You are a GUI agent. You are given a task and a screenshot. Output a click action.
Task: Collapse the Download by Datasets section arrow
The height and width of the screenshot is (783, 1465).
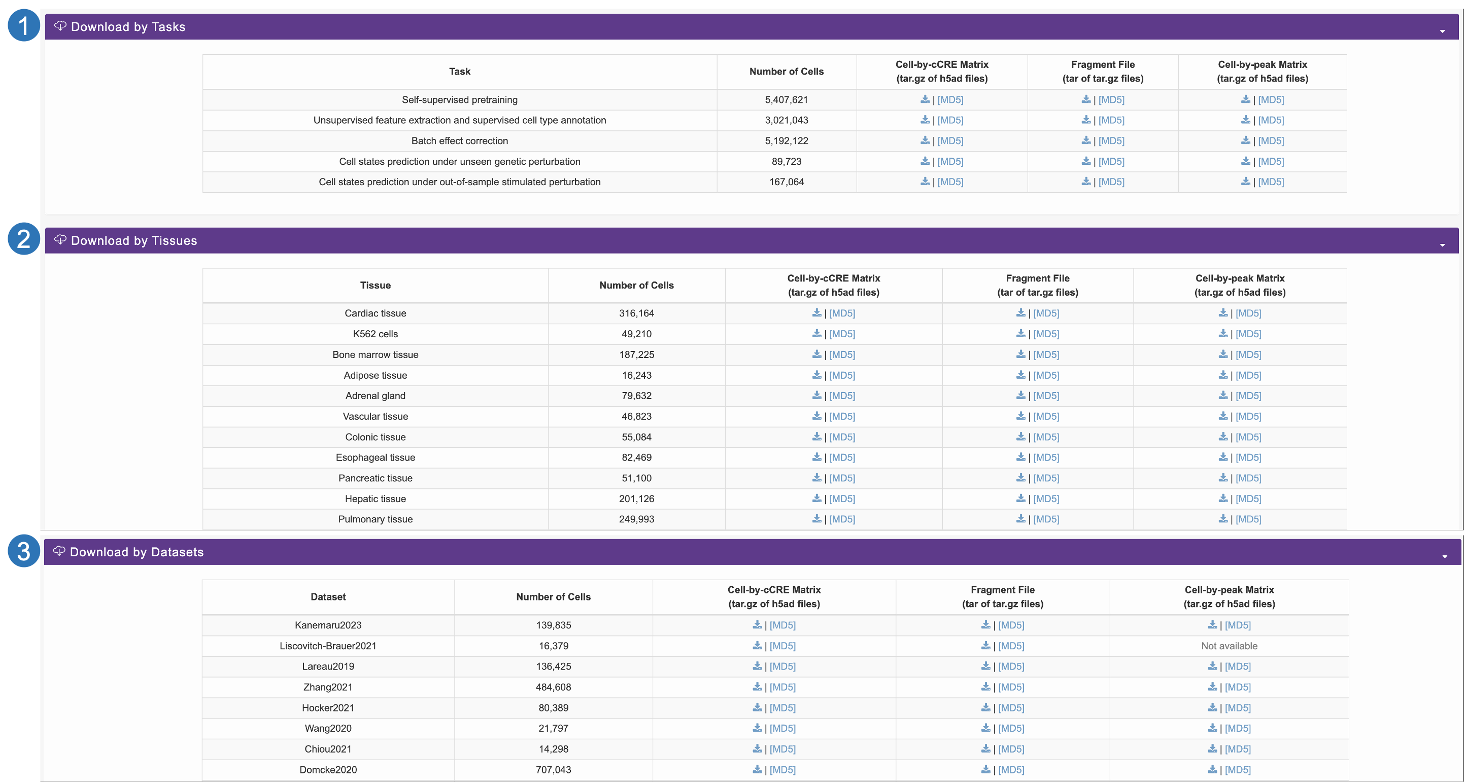coord(1444,556)
